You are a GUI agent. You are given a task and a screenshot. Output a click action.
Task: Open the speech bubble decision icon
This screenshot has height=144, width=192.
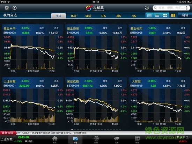[x=117, y=139]
